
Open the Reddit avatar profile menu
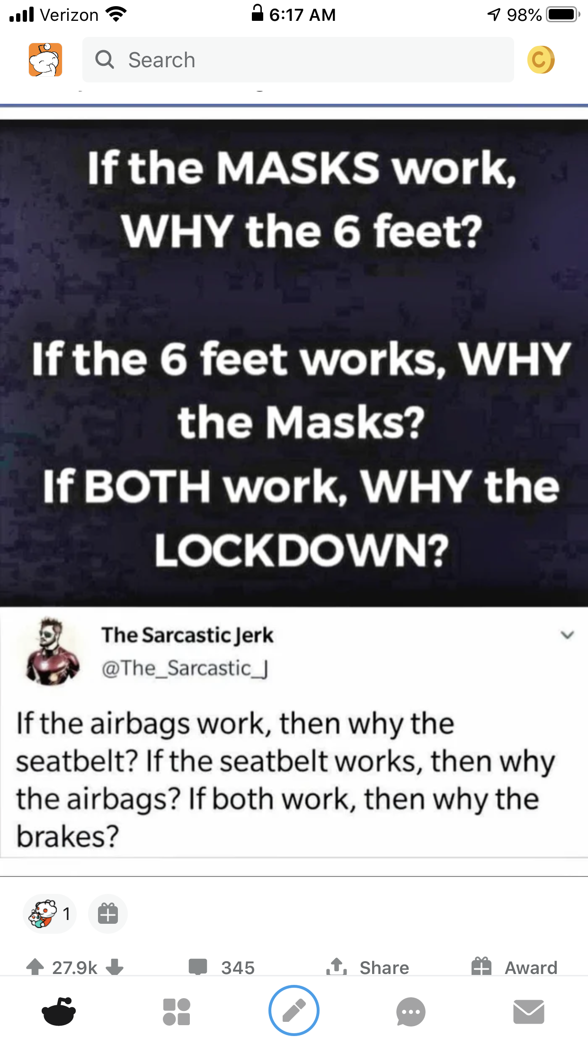[x=45, y=60]
